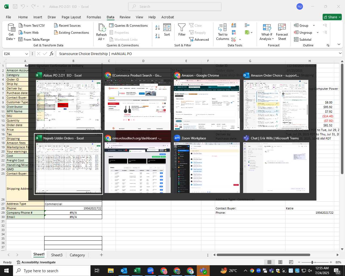Expand the formula bar

point(340,53)
